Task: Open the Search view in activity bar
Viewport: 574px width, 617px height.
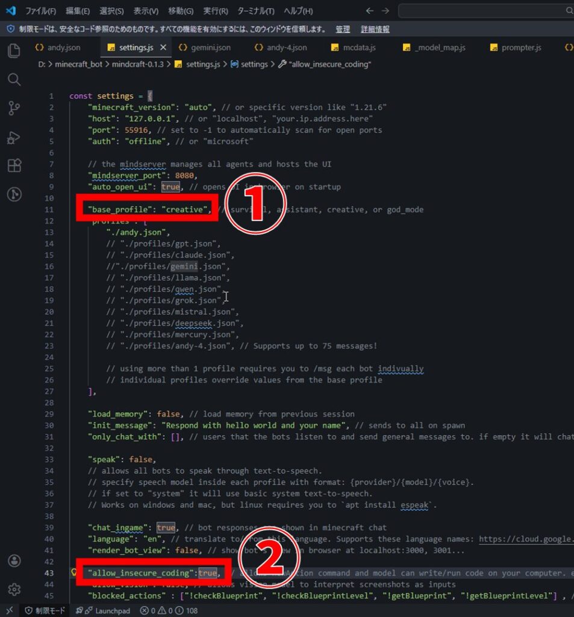Action: pyautogui.click(x=14, y=80)
